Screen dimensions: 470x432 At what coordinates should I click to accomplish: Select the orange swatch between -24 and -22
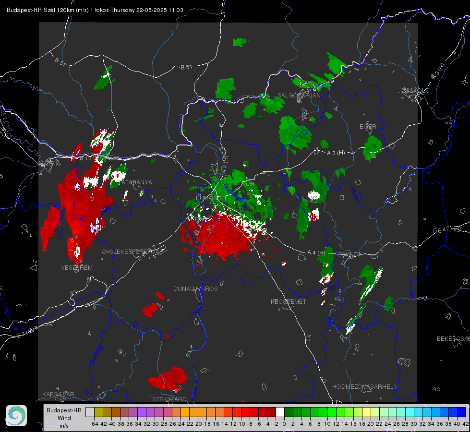pyautogui.click(x=185, y=412)
